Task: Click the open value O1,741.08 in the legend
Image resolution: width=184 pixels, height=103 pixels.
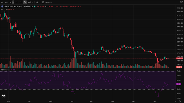Action: pyautogui.click(x=41, y=6)
